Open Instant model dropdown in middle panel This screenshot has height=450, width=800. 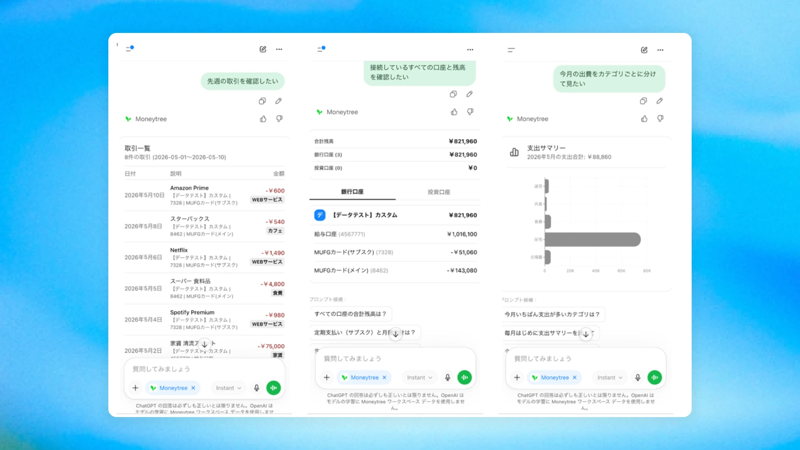coord(420,377)
